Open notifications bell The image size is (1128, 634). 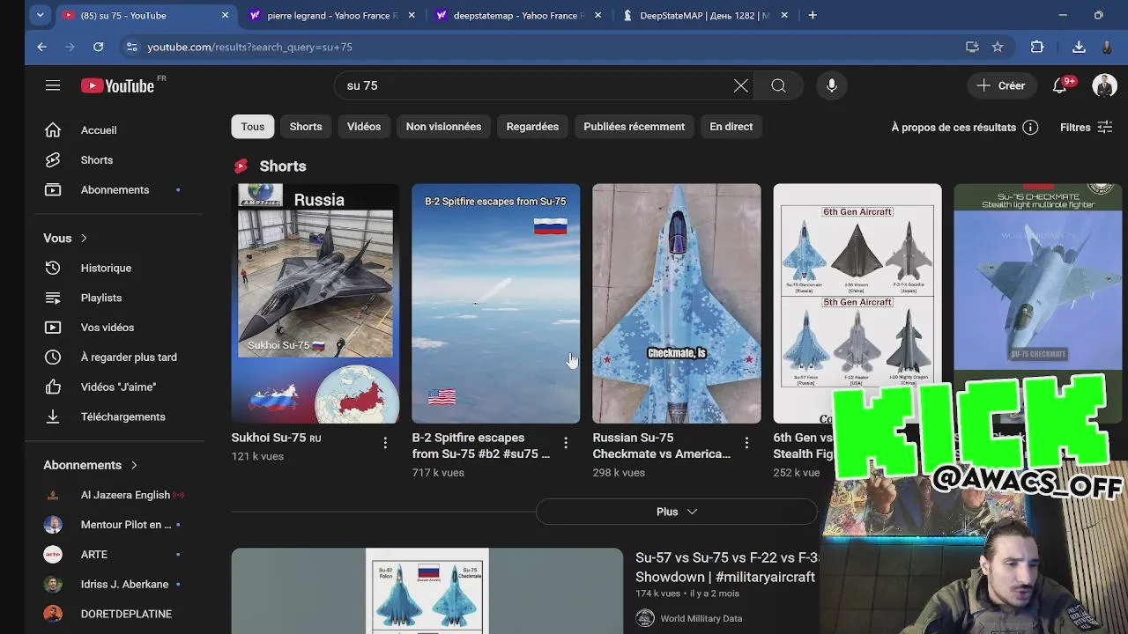pos(1060,85)
